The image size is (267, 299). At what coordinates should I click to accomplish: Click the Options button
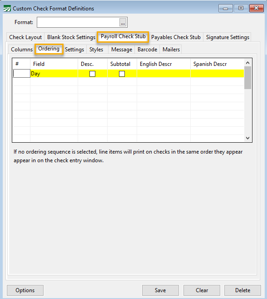coord(25,290)
